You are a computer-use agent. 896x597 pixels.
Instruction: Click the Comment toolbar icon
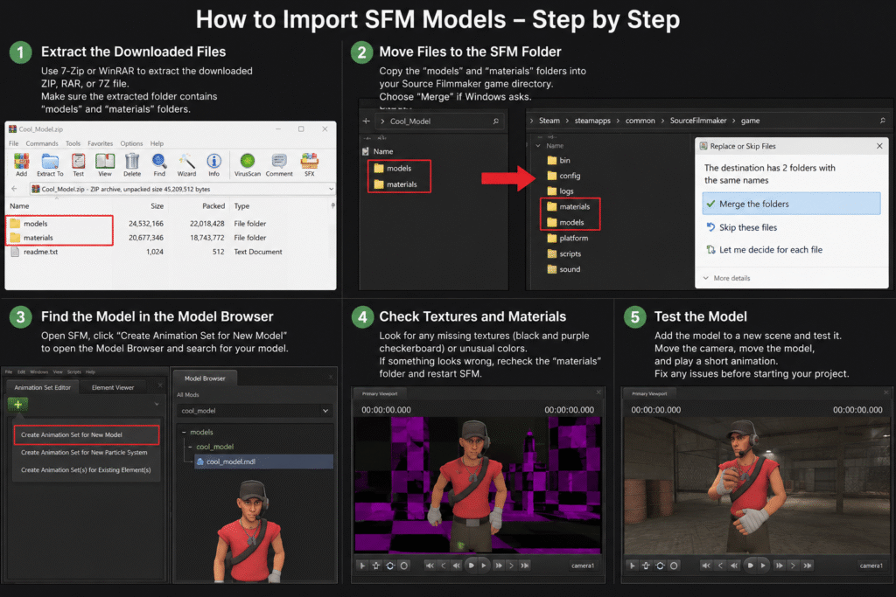279,164
